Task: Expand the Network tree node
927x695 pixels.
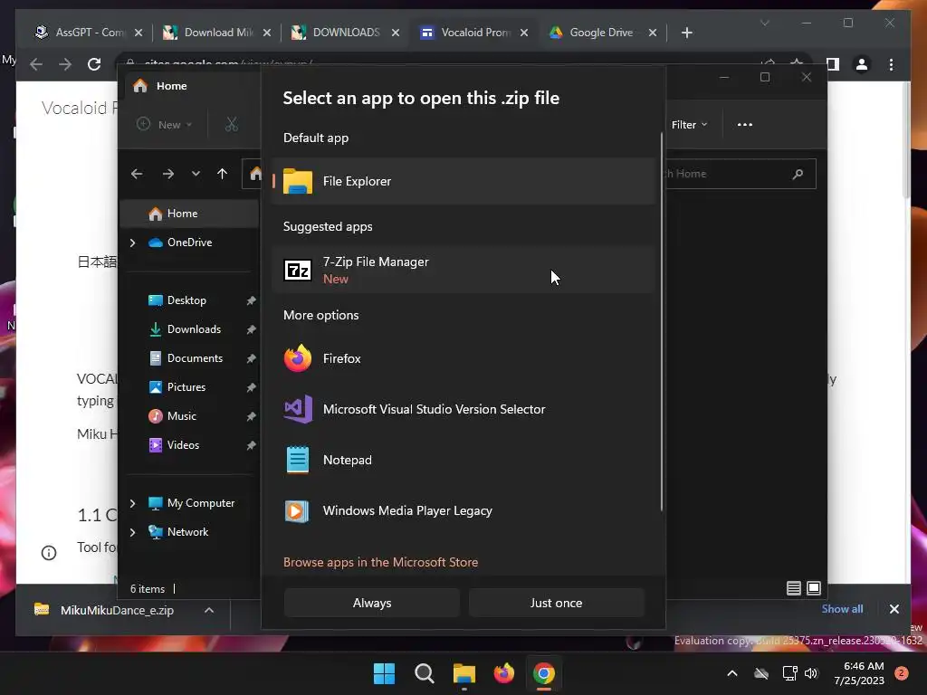Action: click(x=132, y=532)
